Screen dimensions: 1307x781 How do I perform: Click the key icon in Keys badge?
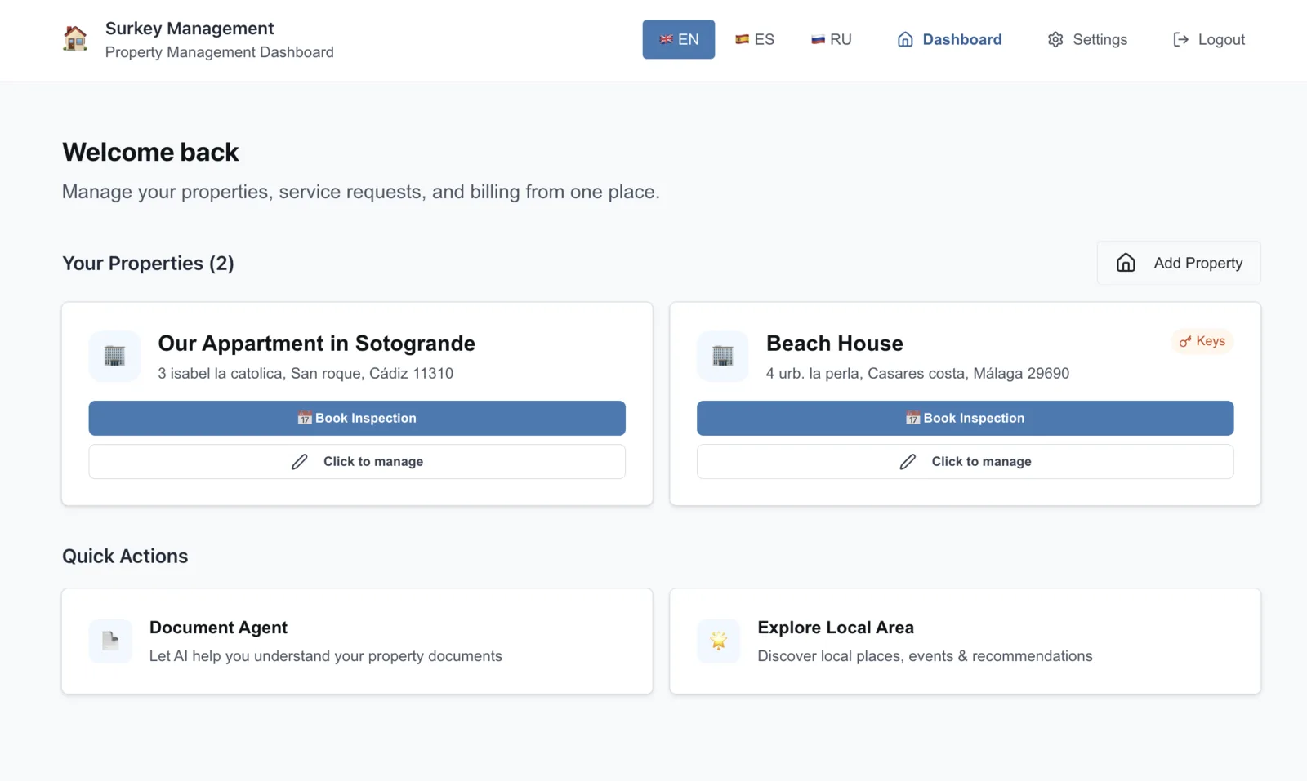[x=1185, y=341]
